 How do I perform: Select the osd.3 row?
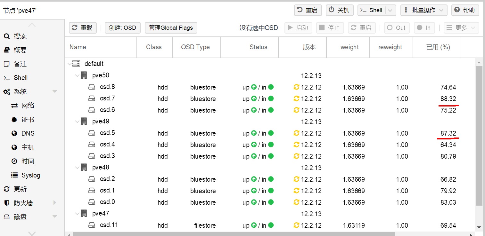pyautogui.click(x=270, y=156)
